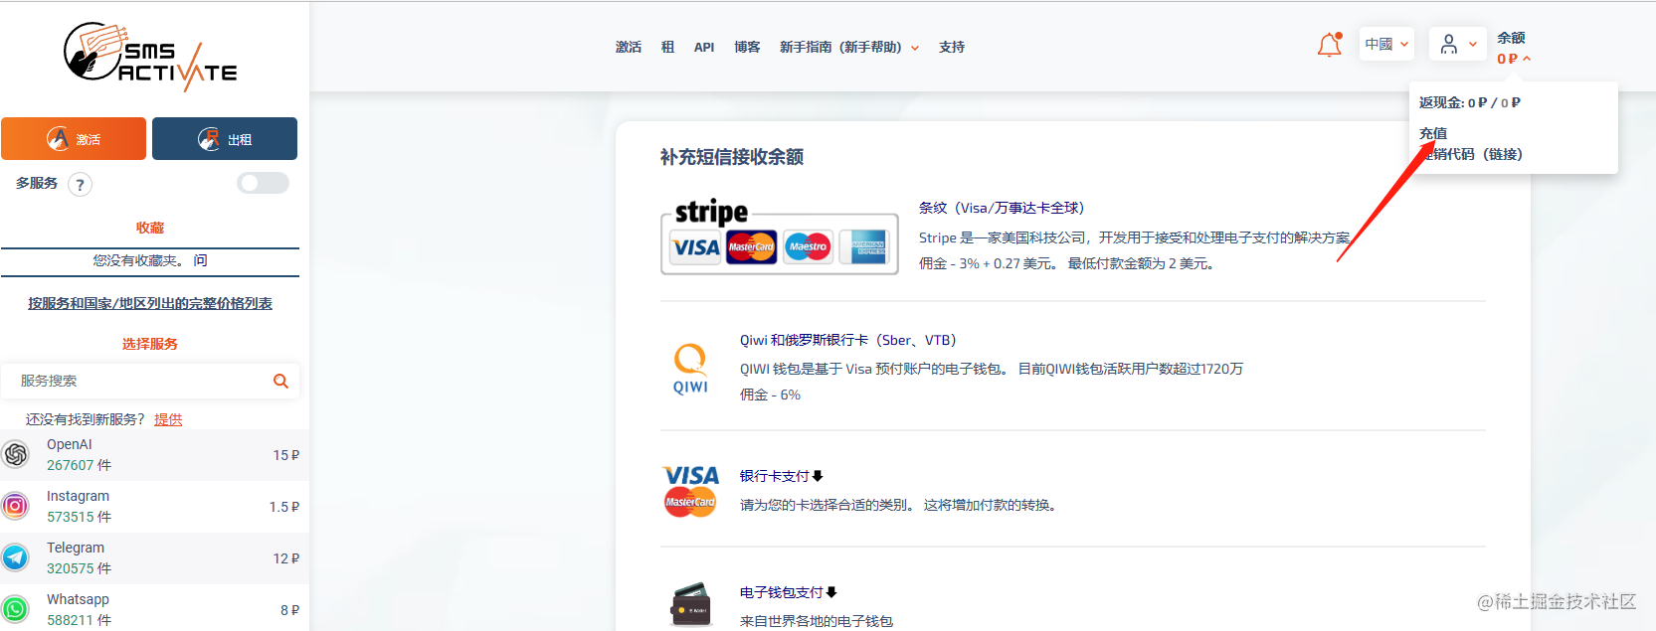Expand the 新手指南 menu arrow
1656x631 pixels.
[915, 48]
